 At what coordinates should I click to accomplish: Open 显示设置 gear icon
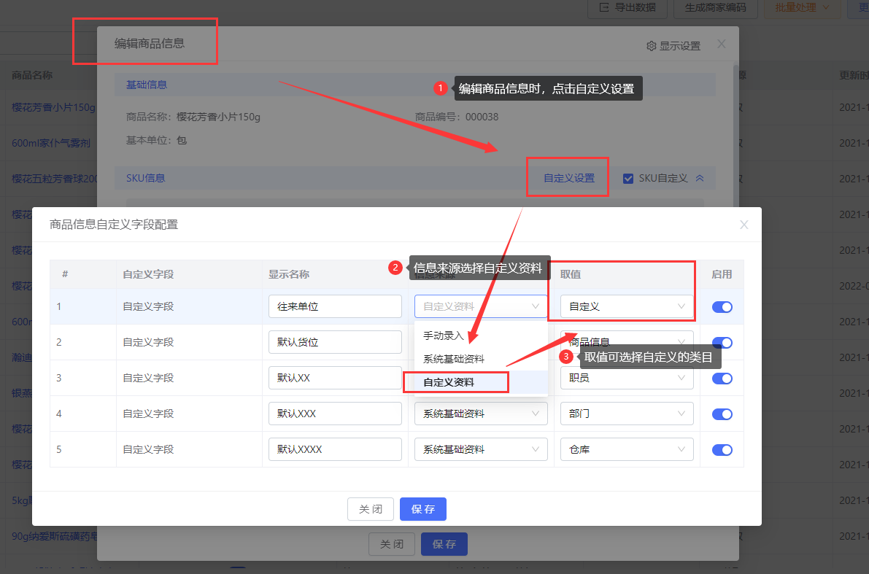[652, 46]
